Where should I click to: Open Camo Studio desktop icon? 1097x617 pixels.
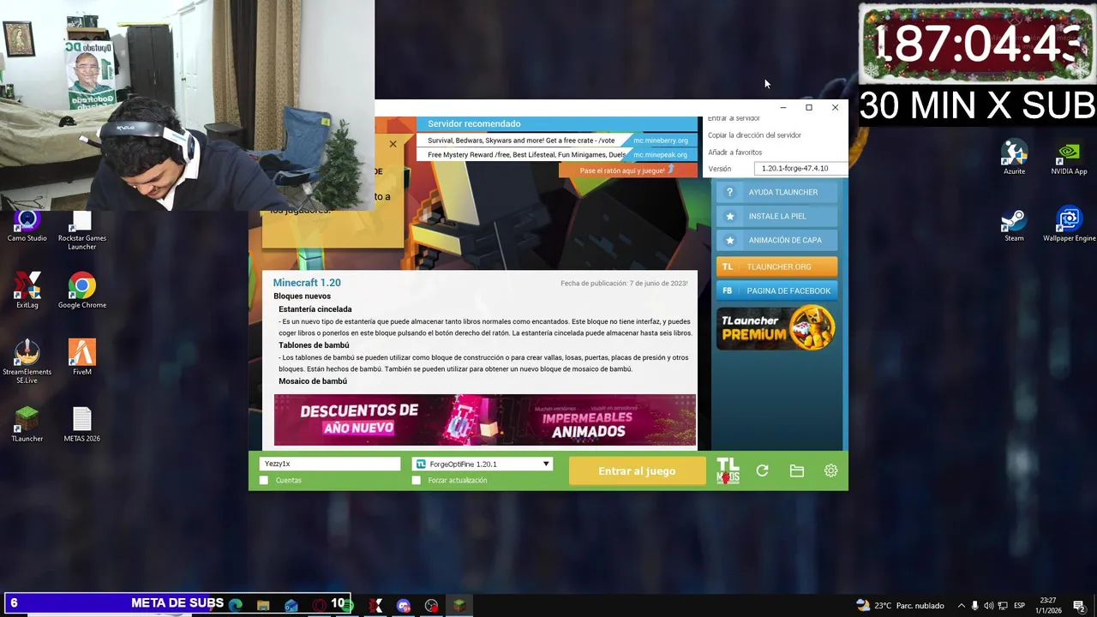click(27, 227)
